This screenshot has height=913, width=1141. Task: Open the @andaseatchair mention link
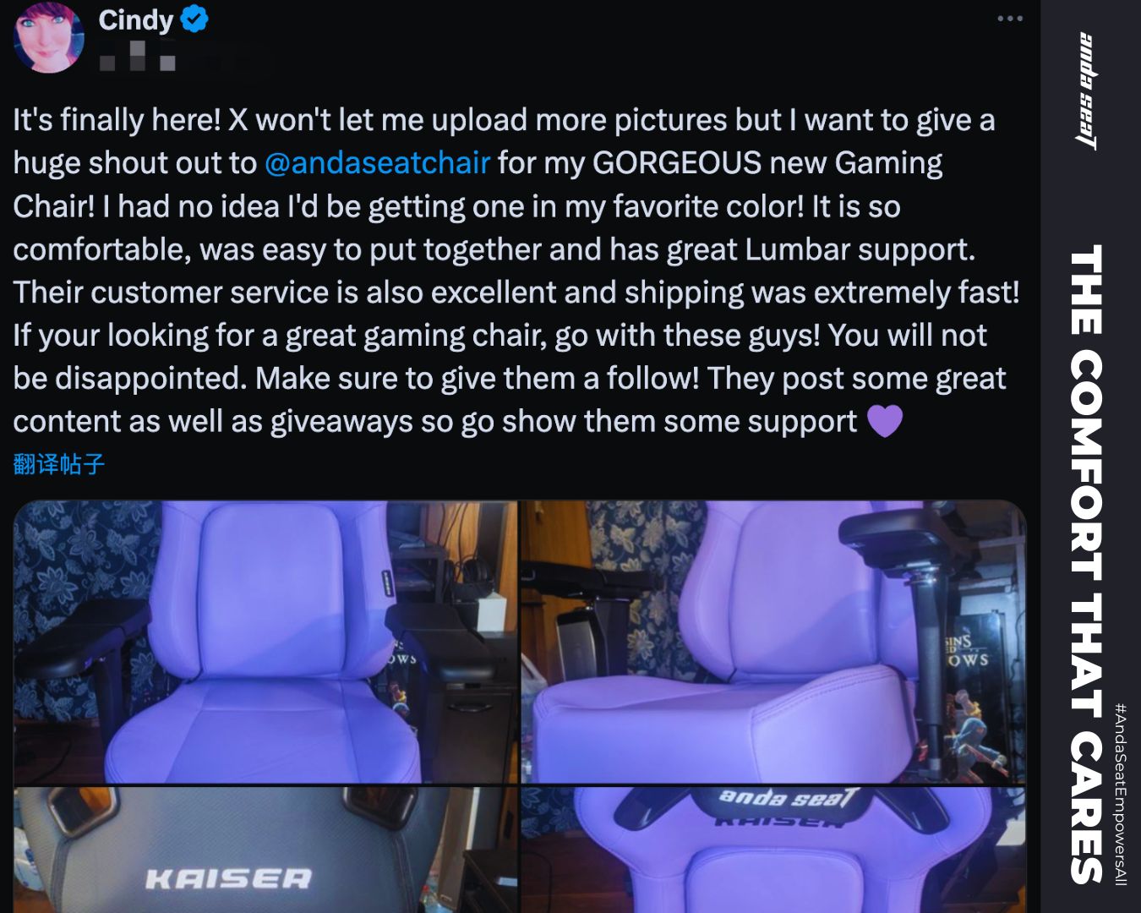click(x=377, y=162)
